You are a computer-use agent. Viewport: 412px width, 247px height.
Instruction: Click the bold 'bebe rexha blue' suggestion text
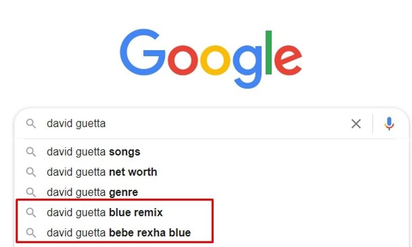point(150,232)
